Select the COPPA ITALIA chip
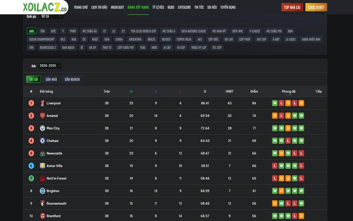Image resolution: width=353 pixels, height=221 pixels. tap(184, 39)
